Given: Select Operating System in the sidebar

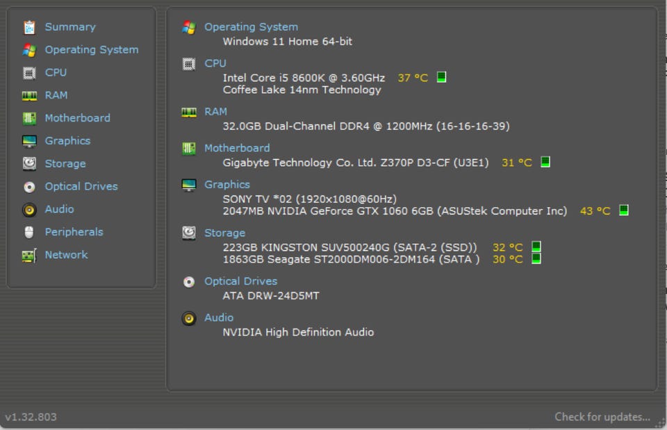Looking at the screenshot, I should [92, 50].
